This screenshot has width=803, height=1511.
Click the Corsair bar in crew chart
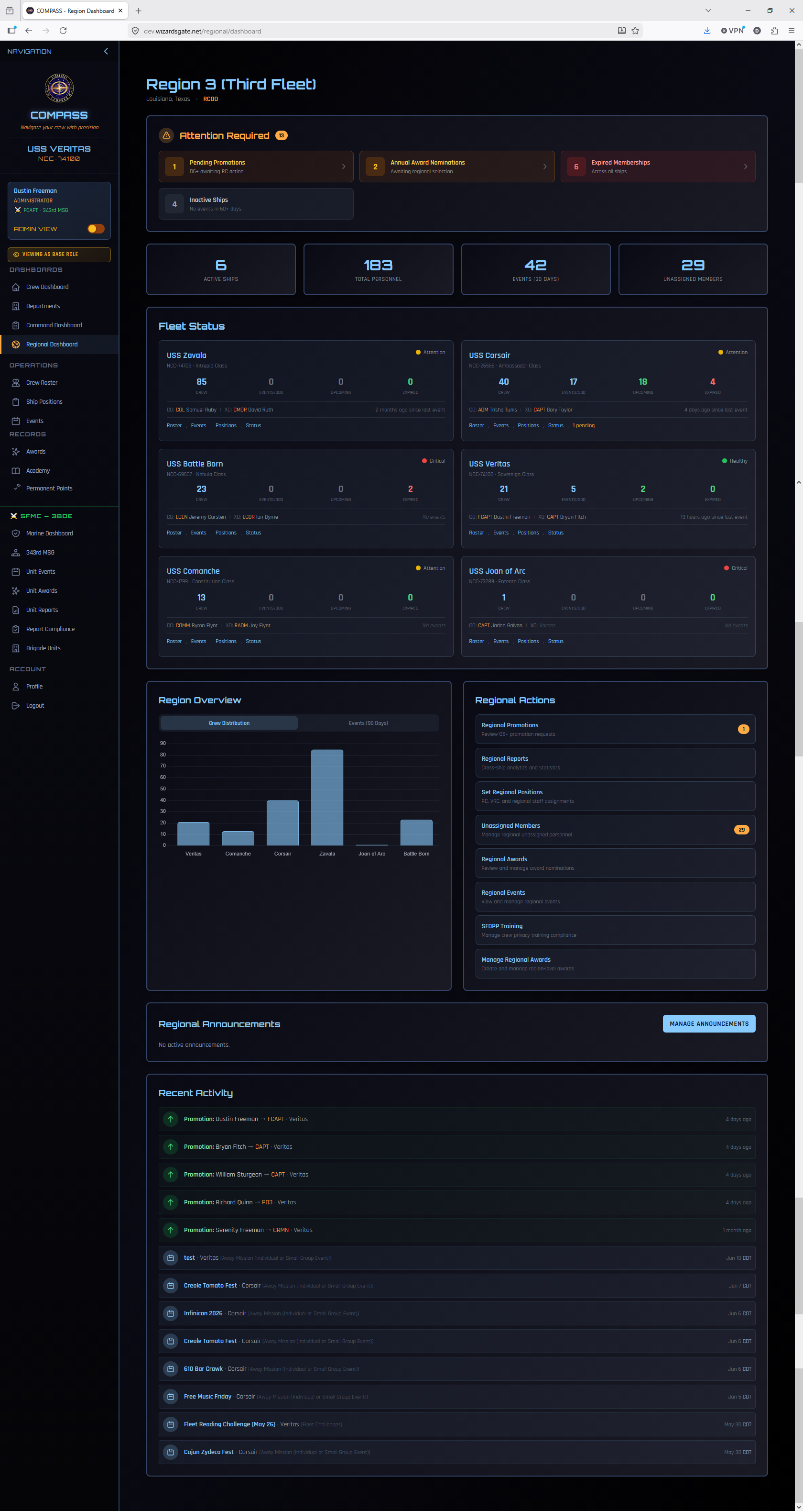pos(282,823)
